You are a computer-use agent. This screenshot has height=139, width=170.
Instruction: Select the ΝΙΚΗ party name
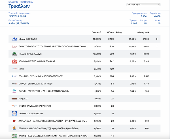tap(21, 69)
